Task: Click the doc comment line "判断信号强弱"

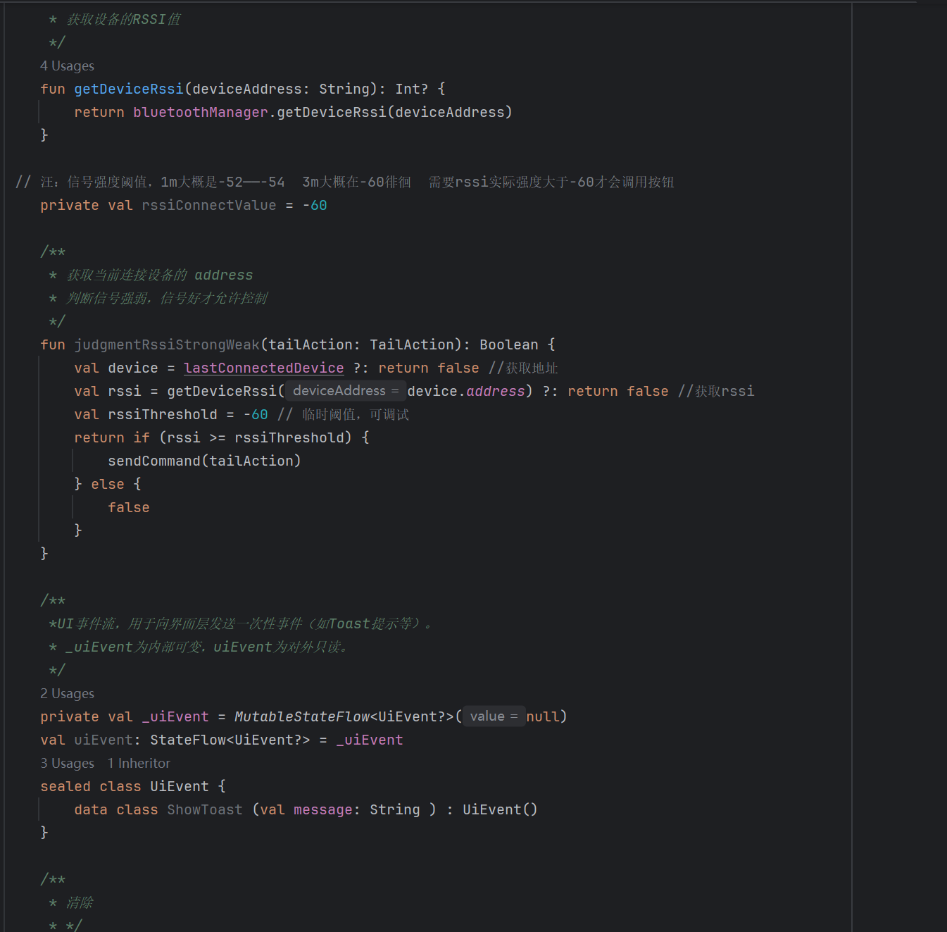Action: click(x=158, y=298)
